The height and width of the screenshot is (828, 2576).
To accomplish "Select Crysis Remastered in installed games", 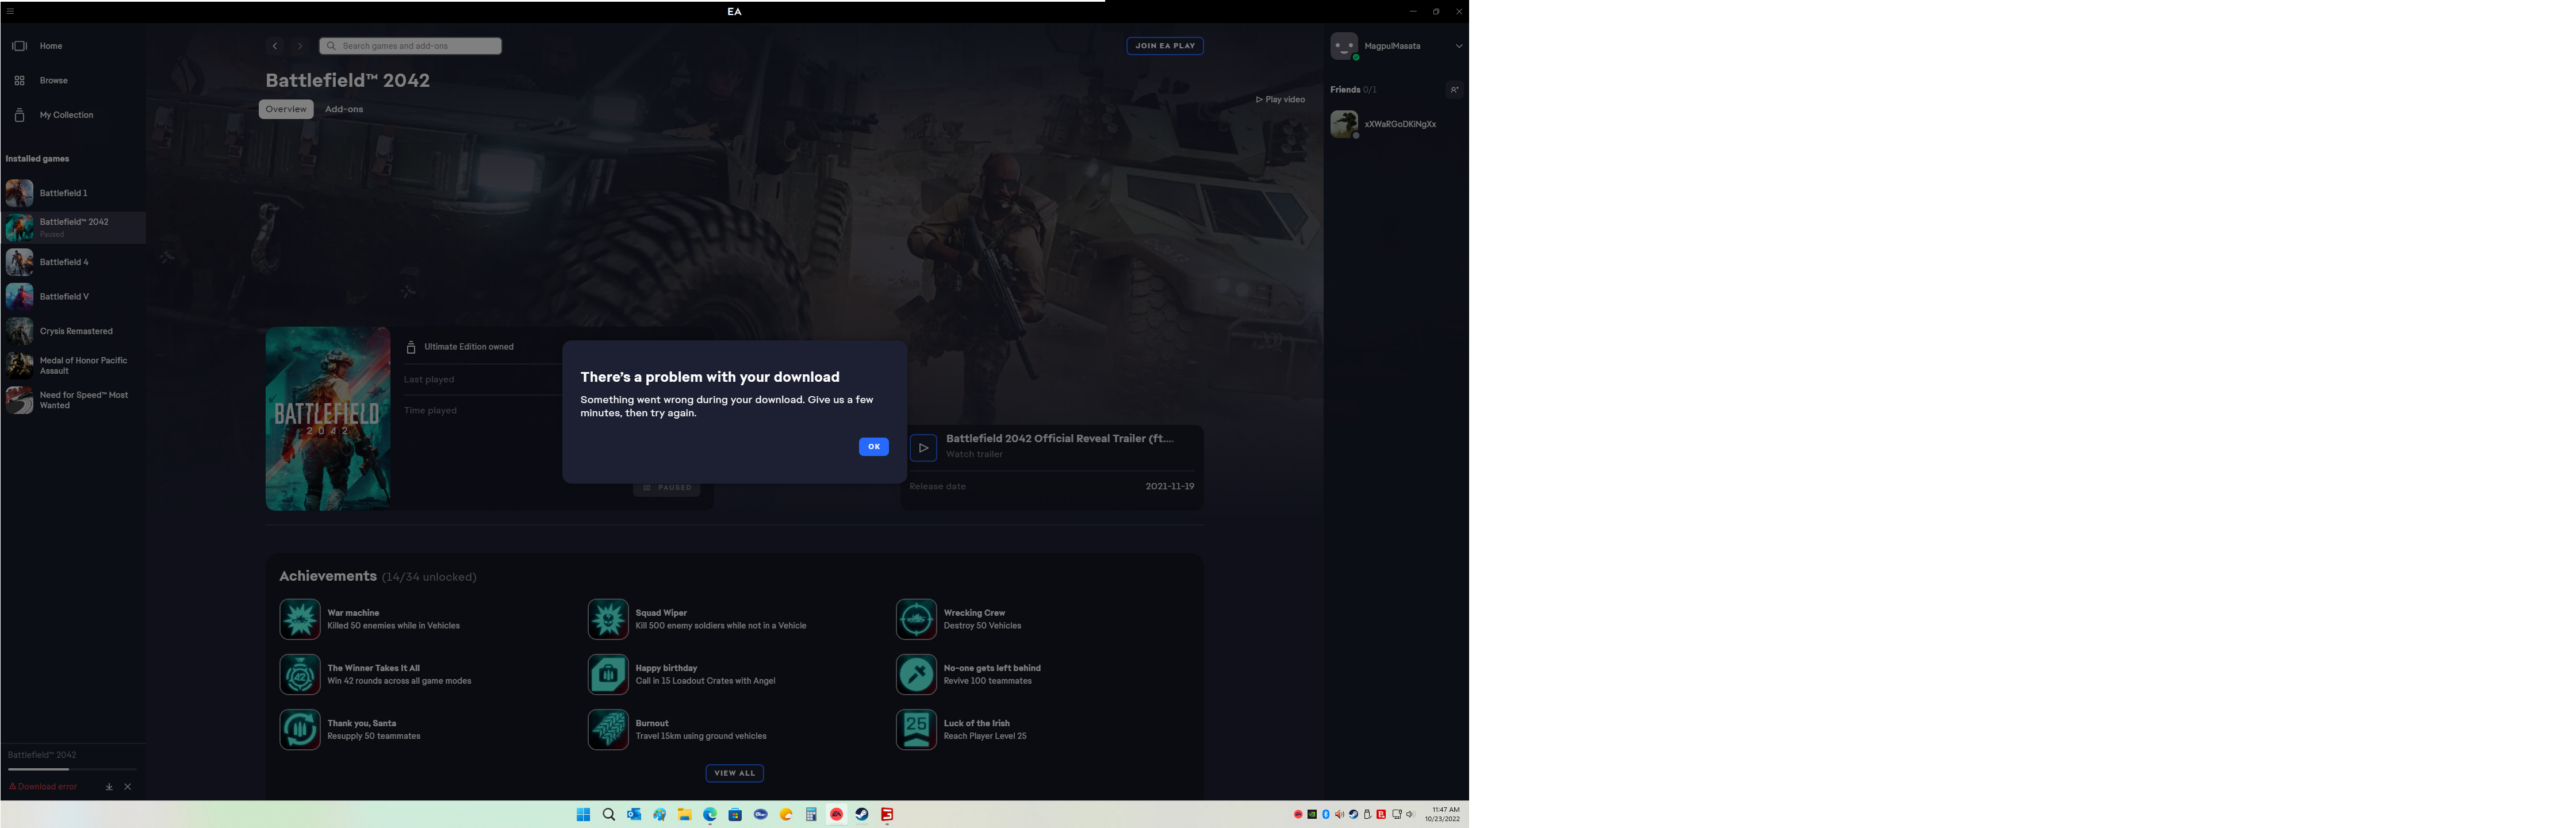I will click(73, 331).
